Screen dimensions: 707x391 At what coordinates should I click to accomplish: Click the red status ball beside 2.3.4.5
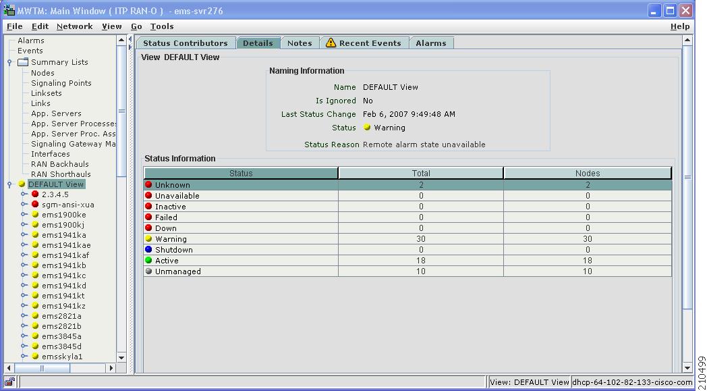click(x=35, y=194)
